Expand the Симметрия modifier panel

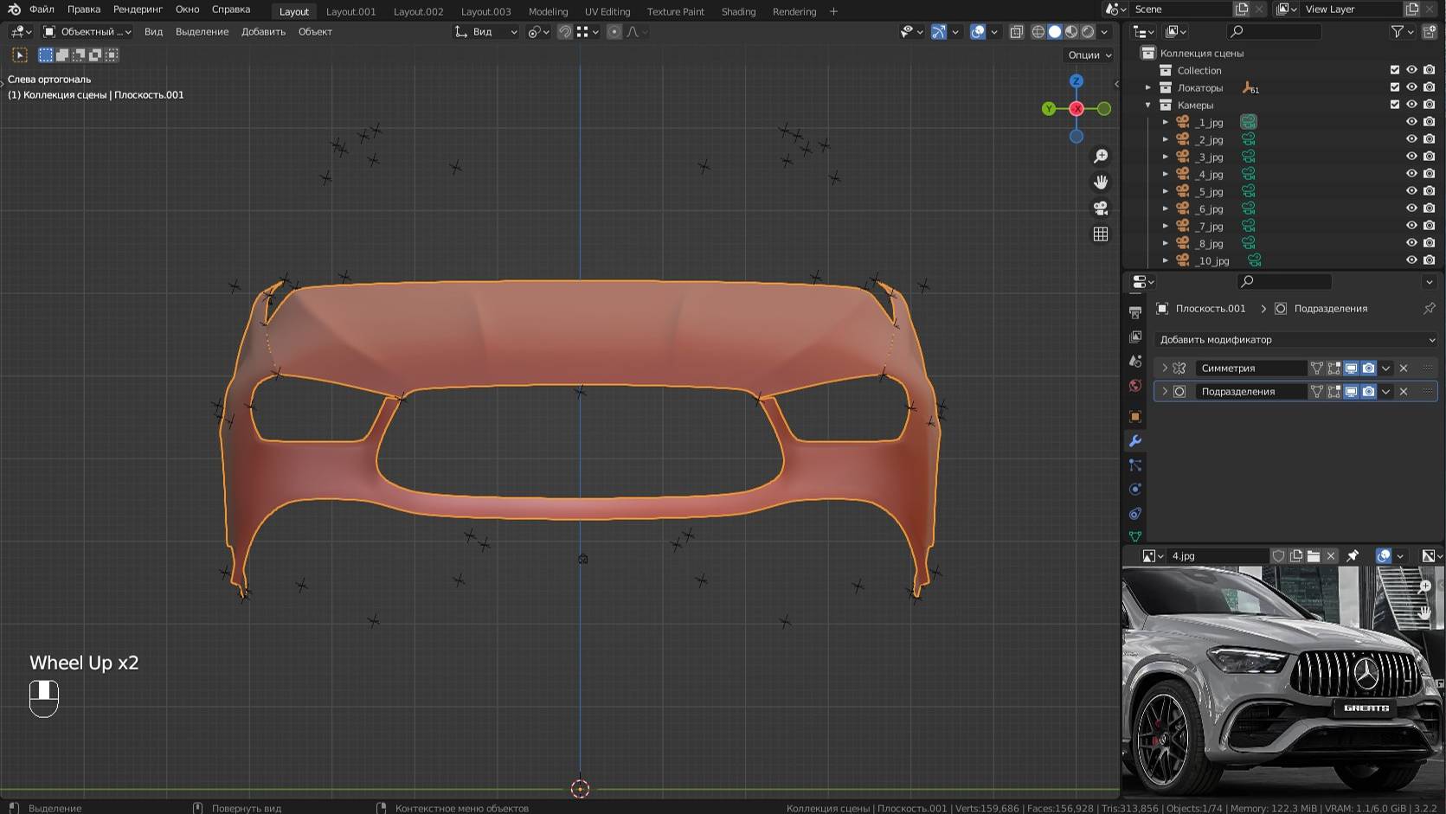(x=1165, y=369)
